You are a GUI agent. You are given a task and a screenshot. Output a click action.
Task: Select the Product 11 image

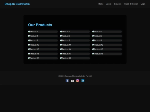tap(75, 45)
